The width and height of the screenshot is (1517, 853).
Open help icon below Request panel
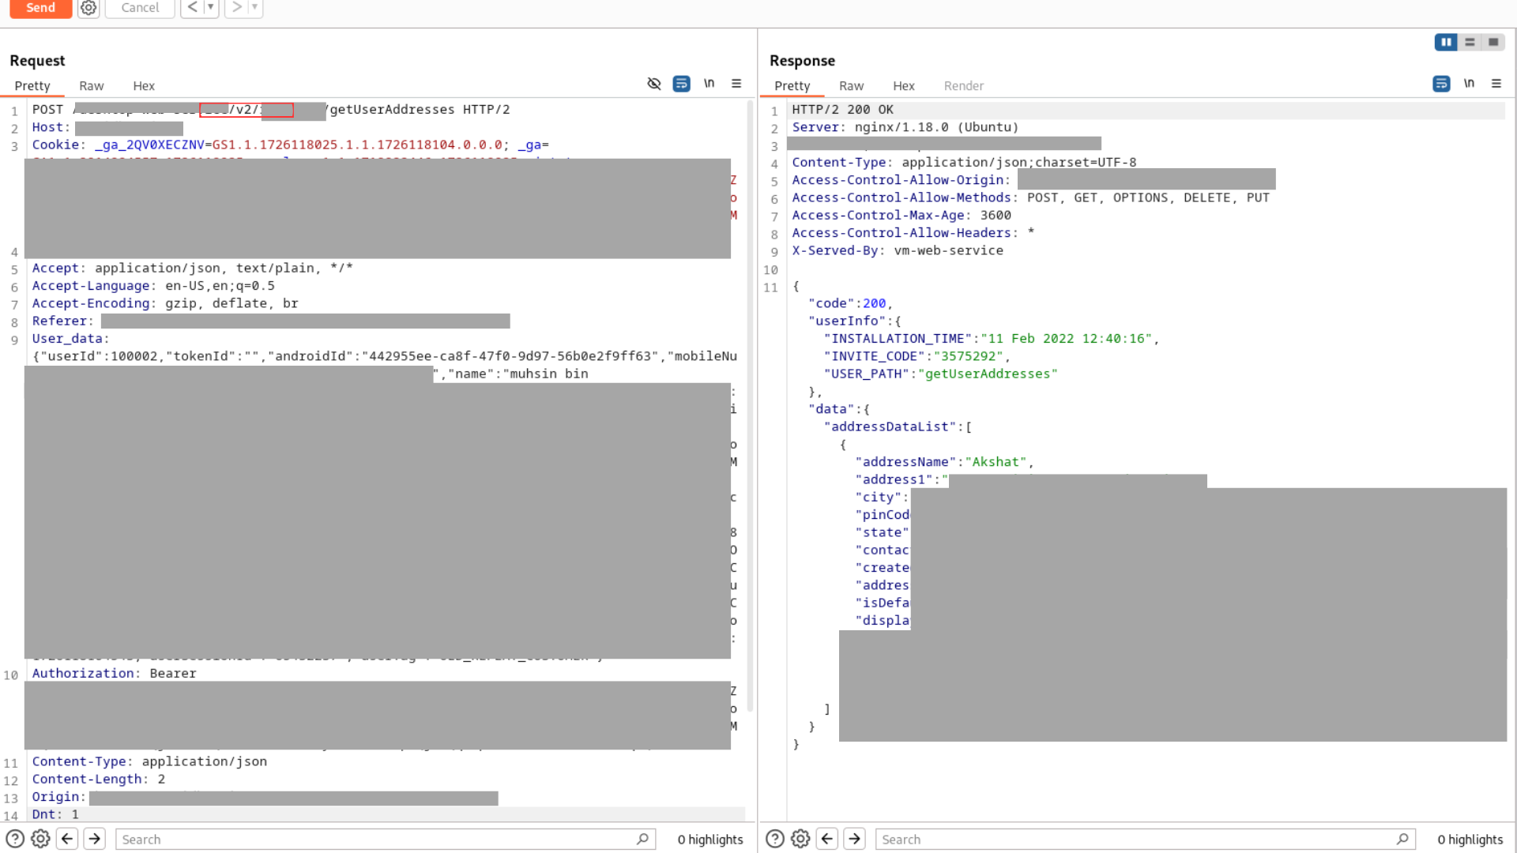point(15,839)
